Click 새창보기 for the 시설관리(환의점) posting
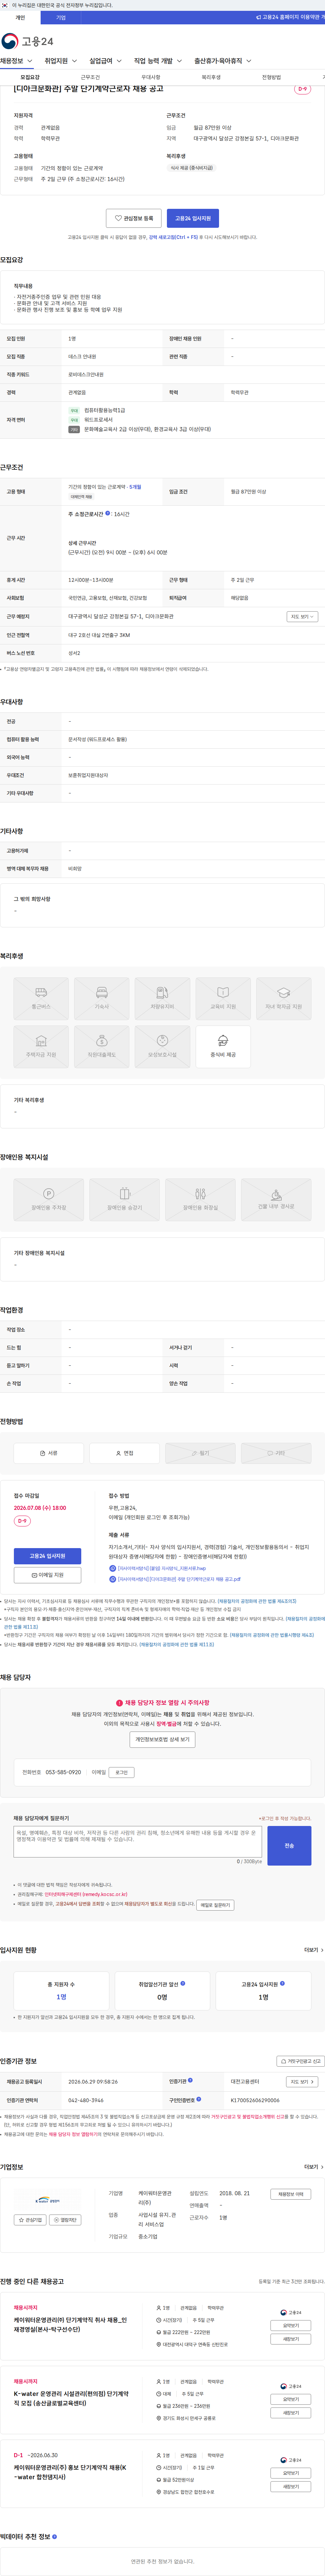The width and height of the screenshot is (325, 2576). tap(291, 2413)
